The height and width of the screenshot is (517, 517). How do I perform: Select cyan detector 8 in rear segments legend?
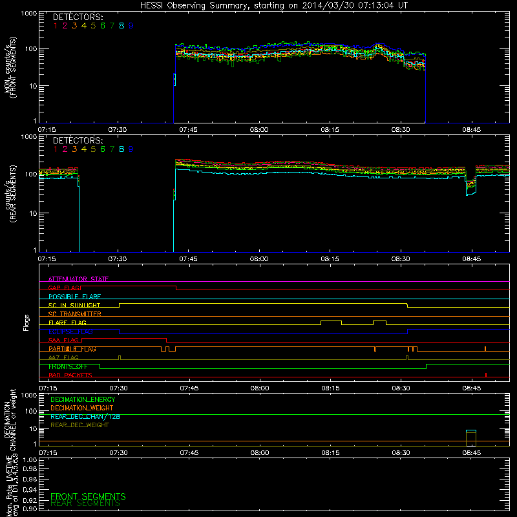tap(121, 149)
